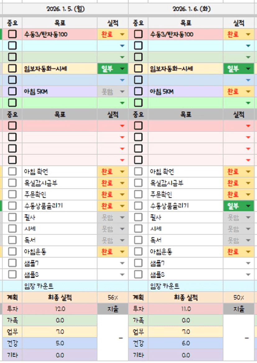Viewport: 257px width, 363px height.
Task: Check the 아침 5KM checkbox for Jan 5
Action: (12, 91)
